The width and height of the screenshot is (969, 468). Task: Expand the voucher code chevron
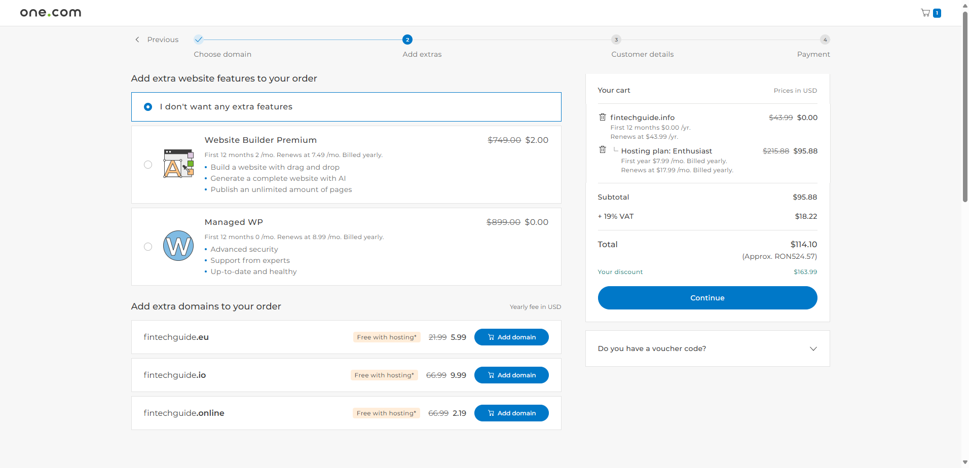813,348
